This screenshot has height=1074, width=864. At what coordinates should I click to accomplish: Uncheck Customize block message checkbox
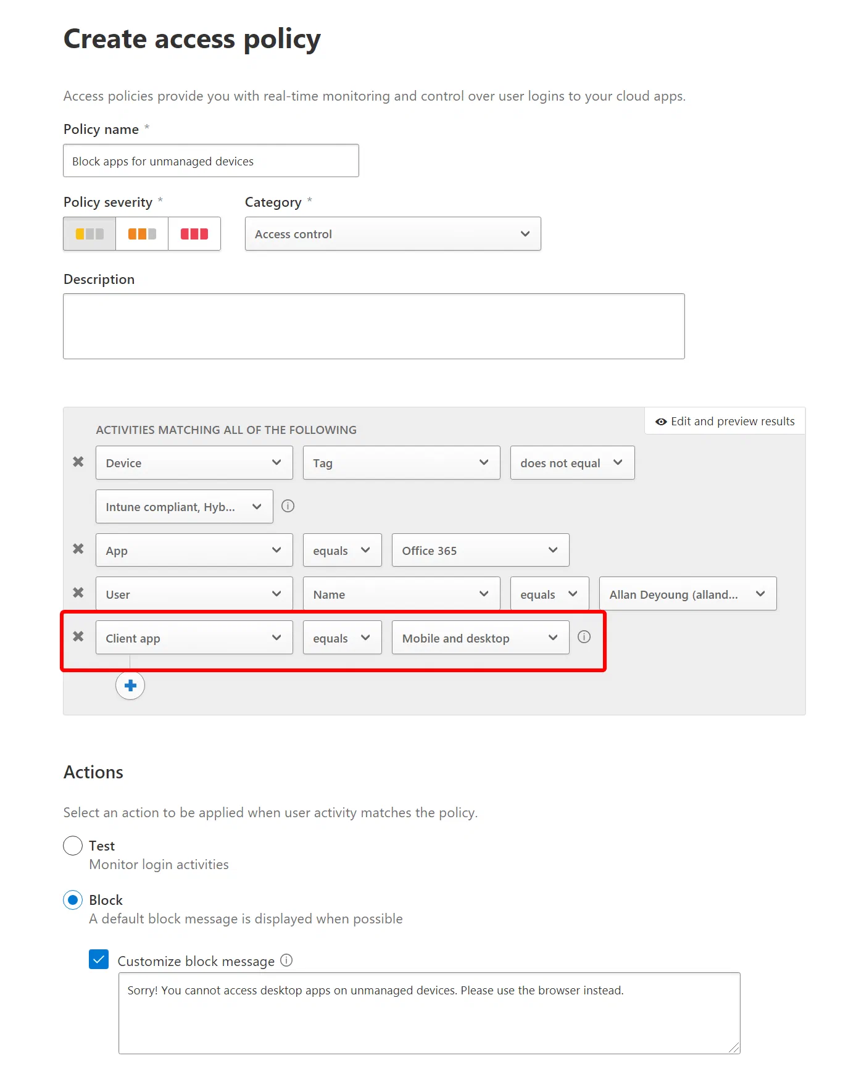tap(99, 959)
